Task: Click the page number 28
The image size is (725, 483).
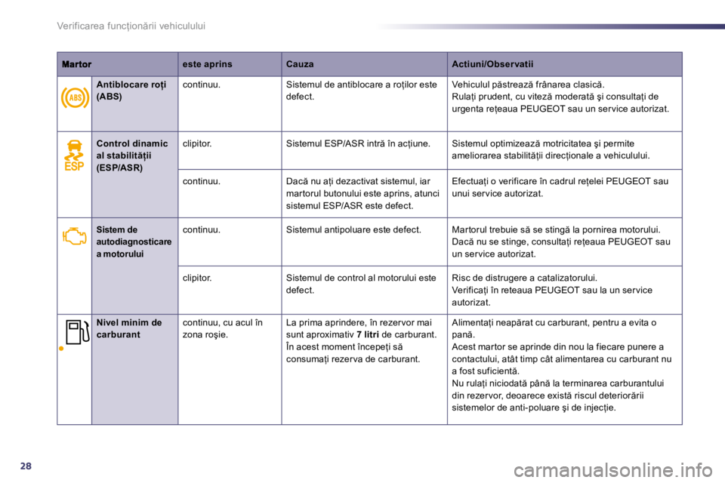Action: (26, 466)
